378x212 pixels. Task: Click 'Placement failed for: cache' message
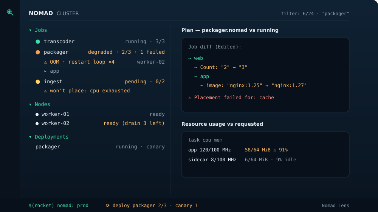(234, 98)
